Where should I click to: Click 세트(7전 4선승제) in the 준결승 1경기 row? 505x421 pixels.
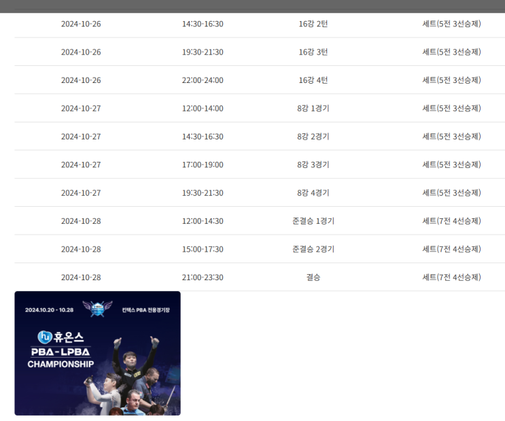pyautogui.click(x=451, y=221)
